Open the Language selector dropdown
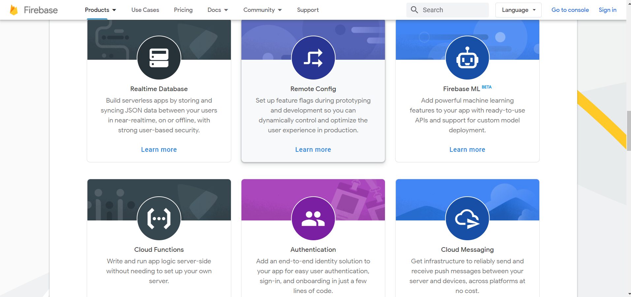This screenshot has width=631, height=297. (518, 10)
